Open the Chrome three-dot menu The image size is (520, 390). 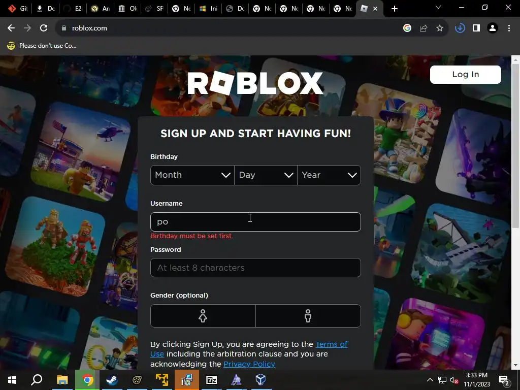pos(509,28)
